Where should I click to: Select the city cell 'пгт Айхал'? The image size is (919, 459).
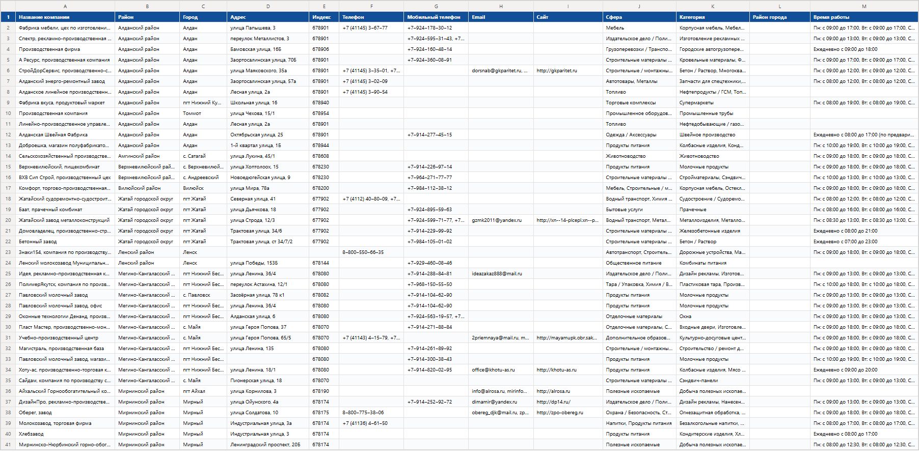coord(203,391)
